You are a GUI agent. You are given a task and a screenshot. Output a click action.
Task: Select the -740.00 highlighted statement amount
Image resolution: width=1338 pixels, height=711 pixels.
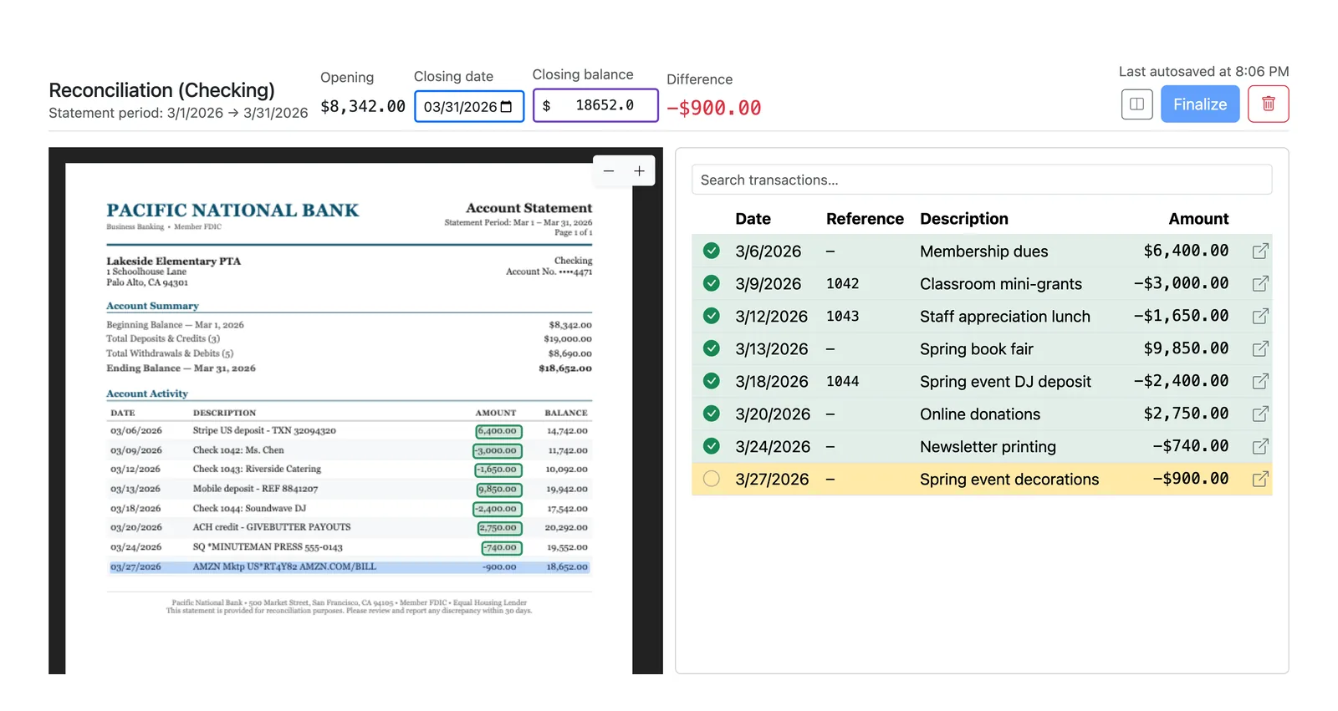[x=501, y=548]
